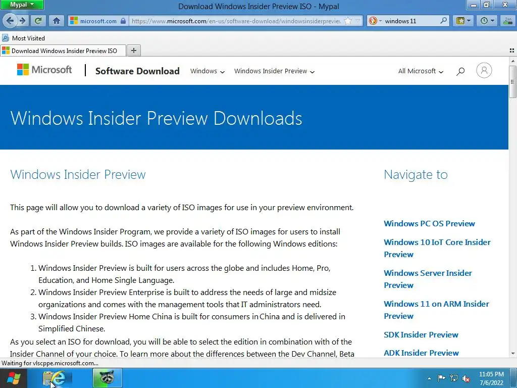Image resolution: width=517 pixels, height=388 pixels.
Task: Click the Windows Insider Preview Downloads banner title
Action: coord(156,118)
